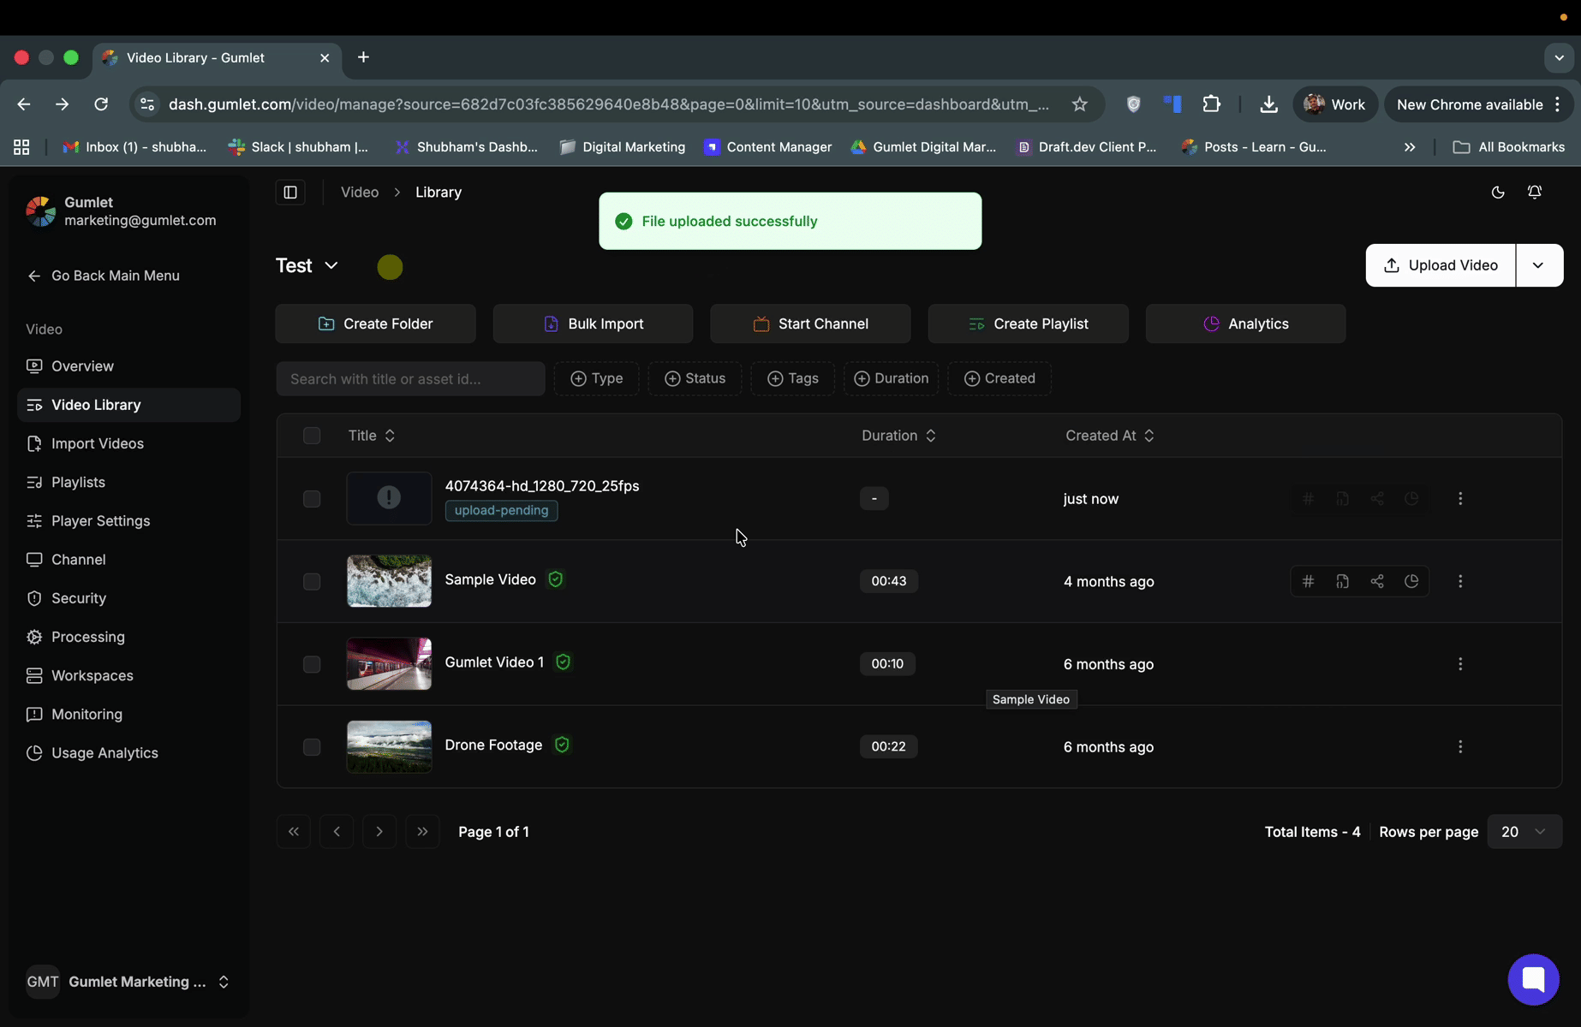Tick the select-all checkbox in header

[x=312, y=436]
